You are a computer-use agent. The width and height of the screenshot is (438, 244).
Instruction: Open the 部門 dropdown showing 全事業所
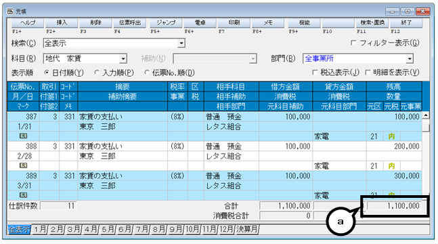tap(410, 59)
